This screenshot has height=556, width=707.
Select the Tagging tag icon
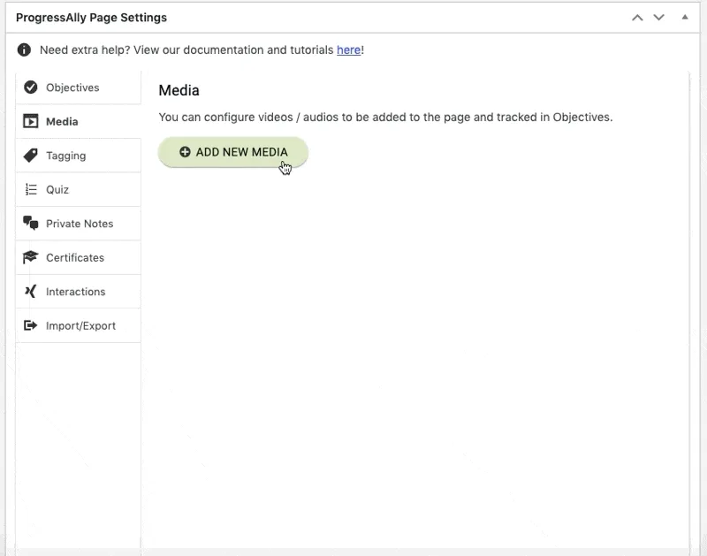pyautogui.click(x=29, y=156)
